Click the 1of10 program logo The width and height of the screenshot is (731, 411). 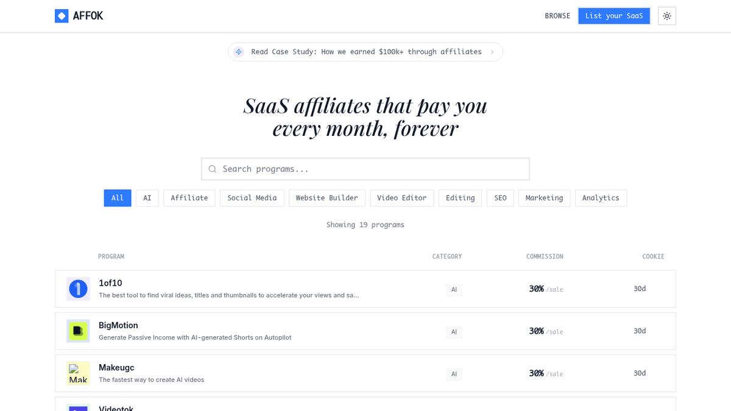[x=78, y=289]
